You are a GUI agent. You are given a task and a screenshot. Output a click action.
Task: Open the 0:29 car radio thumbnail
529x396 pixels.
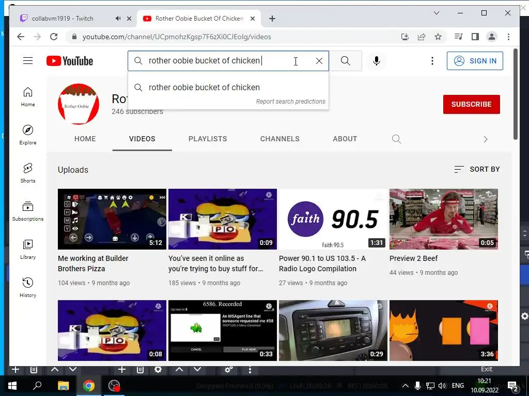tap(333, 331)
